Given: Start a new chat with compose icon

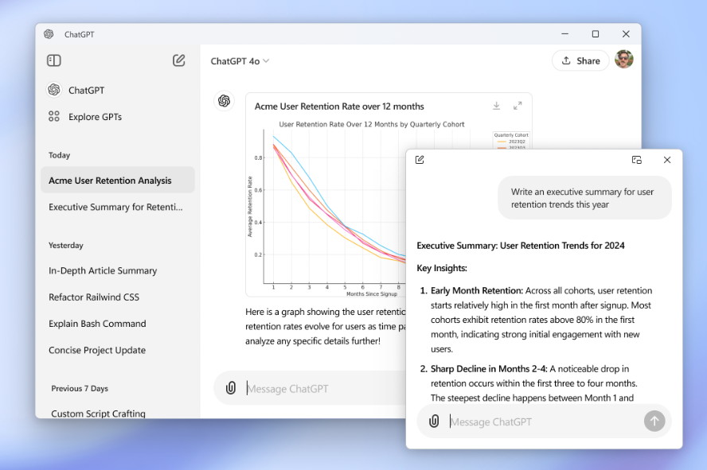Looking at the screenshot, I should pyautogui.click(x=179, y=60).
